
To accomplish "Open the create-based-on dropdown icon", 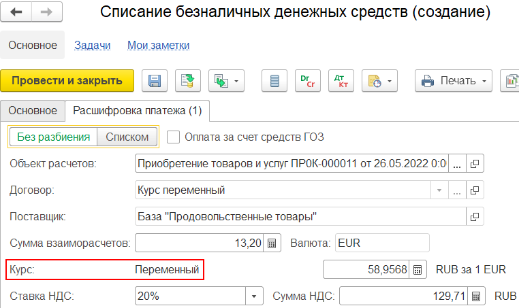I will coord(227,81).
